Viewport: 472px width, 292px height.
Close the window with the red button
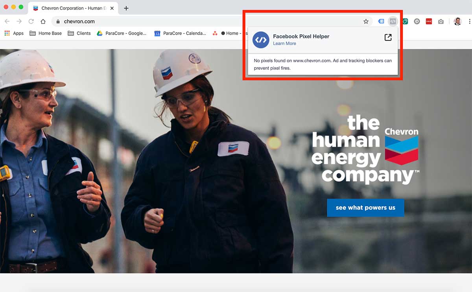(x=6, y=7)
